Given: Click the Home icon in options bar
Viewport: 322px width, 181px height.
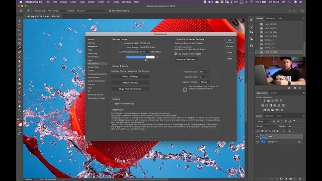Looking at the screenshot, I should tap(21, 11).
